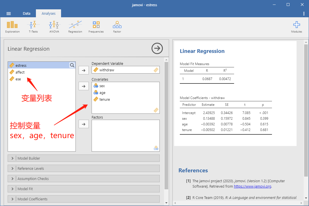This screenshot has width=309, height=206.
Task: Open the Regression analyses icon
Action: (75, 27)
